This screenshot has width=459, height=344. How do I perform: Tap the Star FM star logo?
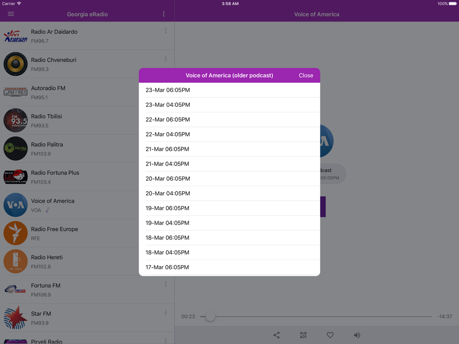pos(16,318)
